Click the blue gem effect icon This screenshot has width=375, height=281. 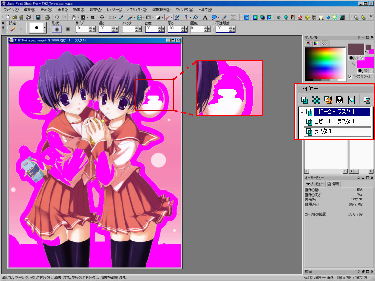[x=328, y=17]
